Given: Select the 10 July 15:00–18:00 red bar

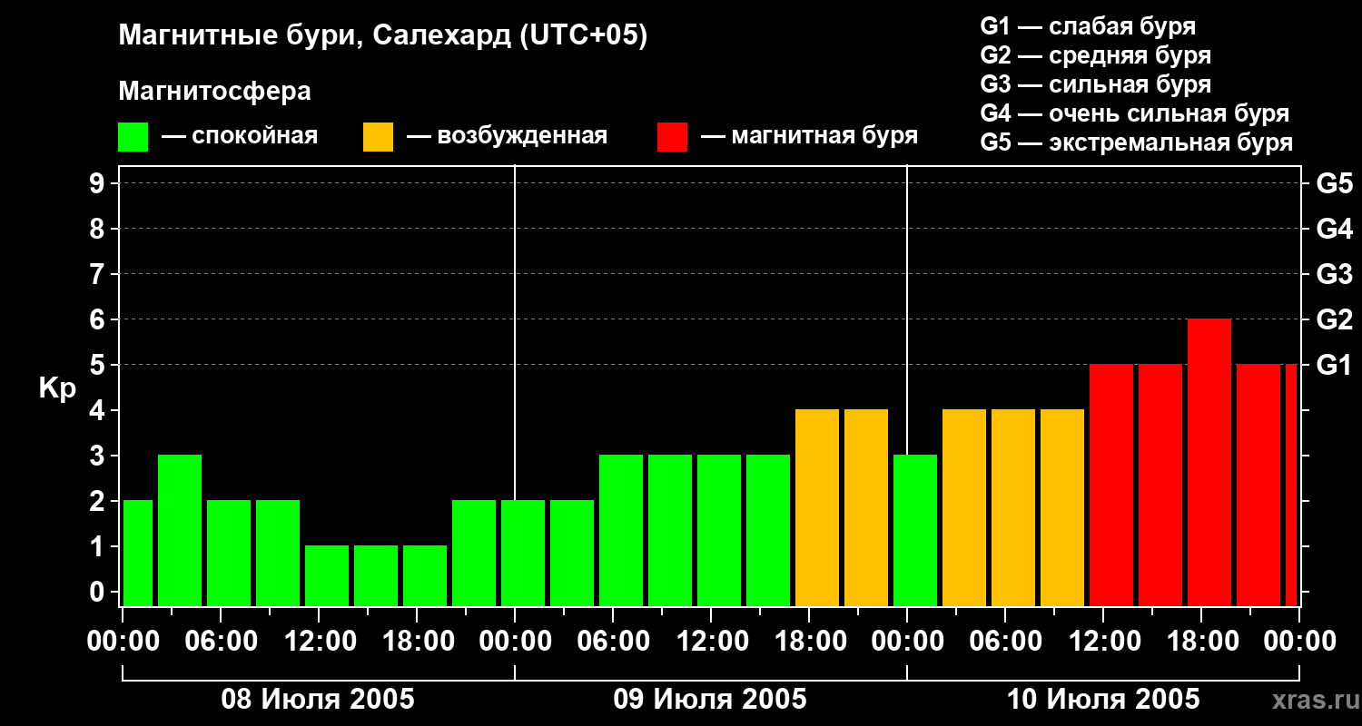Looking at the screenshot, I should coord(1160,486).
